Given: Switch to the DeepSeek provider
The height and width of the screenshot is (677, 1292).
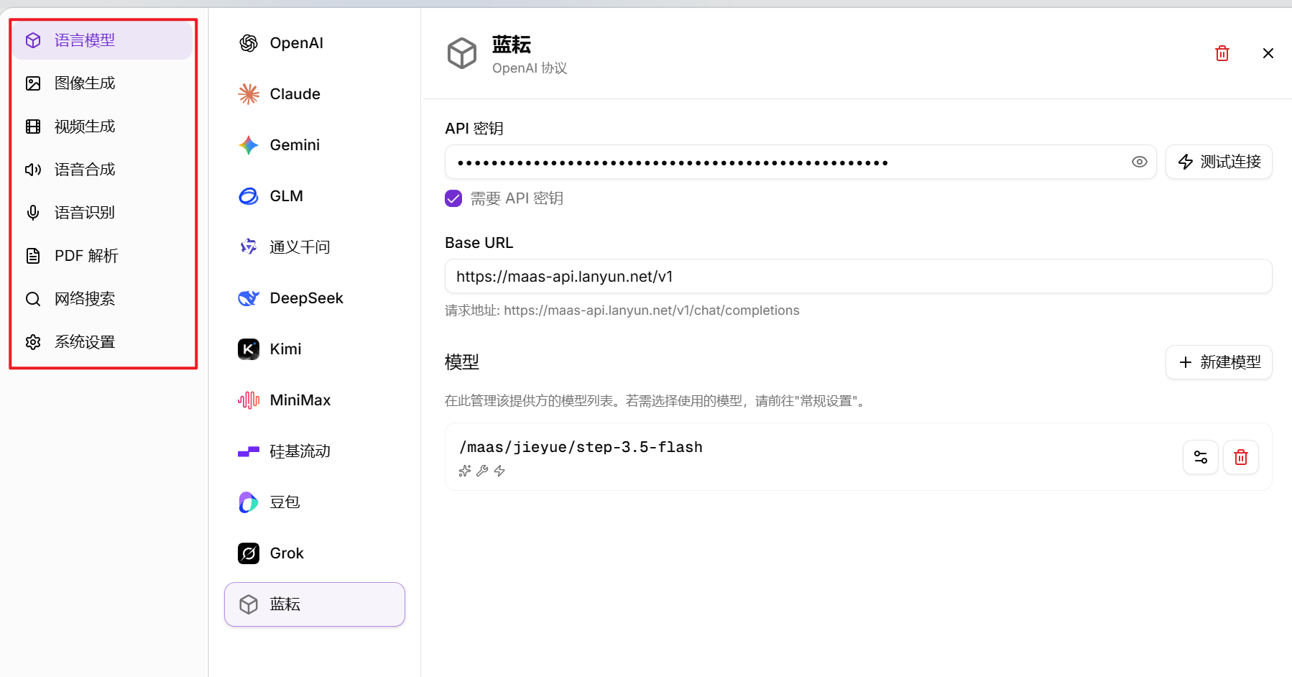Looking at the screenshot, I should click(306, 298).
